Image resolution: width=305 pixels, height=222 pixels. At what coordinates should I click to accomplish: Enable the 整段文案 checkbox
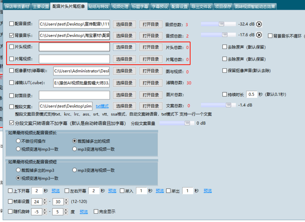click(x=12, y=107)
